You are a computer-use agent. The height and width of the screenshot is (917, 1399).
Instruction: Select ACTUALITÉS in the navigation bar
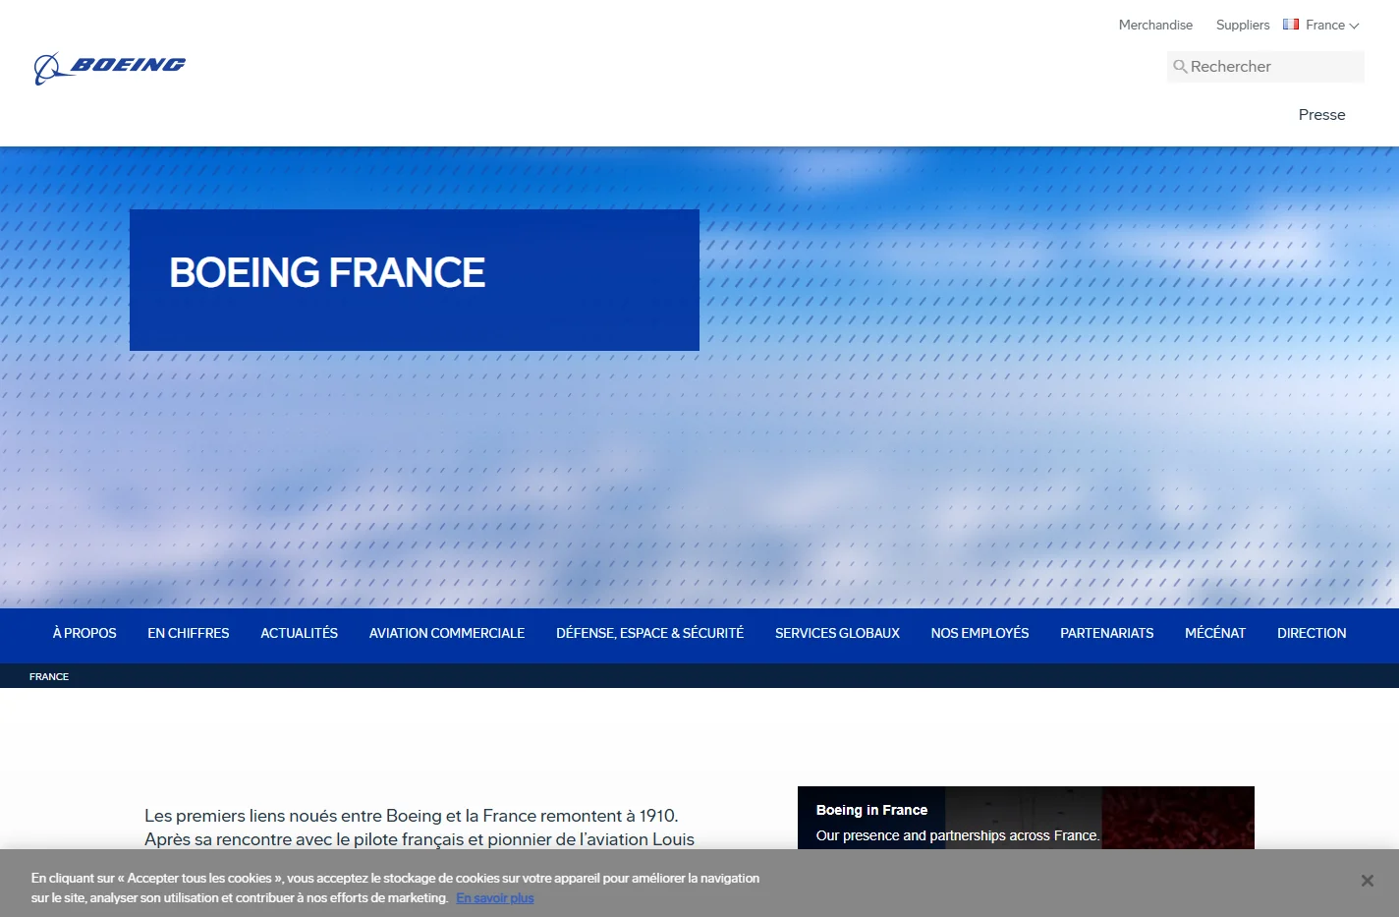(300, 634)
